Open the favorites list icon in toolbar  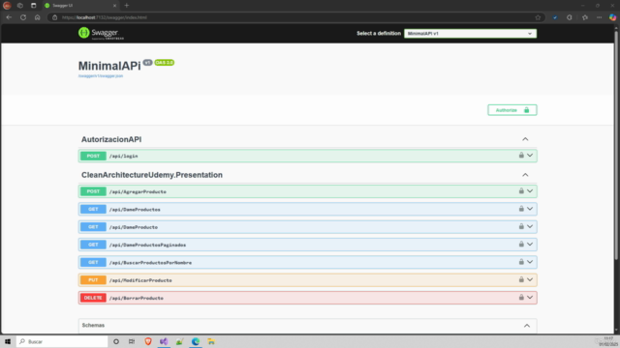click(585, 17)
